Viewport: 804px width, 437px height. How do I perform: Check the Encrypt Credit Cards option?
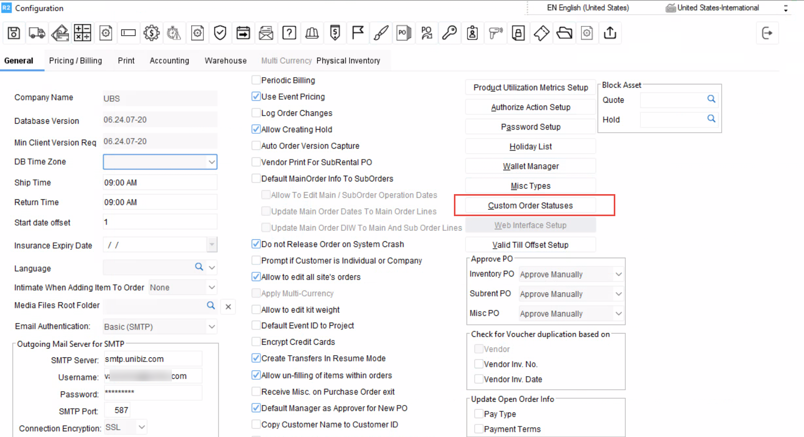[x=256, y=342]
